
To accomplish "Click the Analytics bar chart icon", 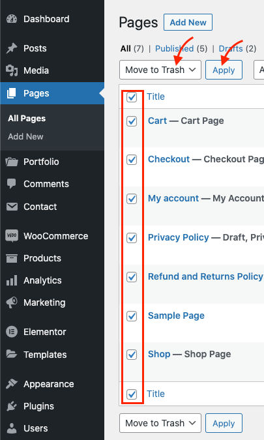I will pyautogui.click(x=12, y=280).
